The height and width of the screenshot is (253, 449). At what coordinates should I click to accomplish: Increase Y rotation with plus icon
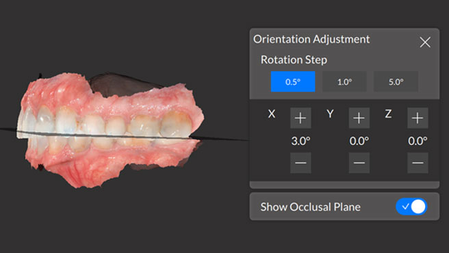pos(359,118)
